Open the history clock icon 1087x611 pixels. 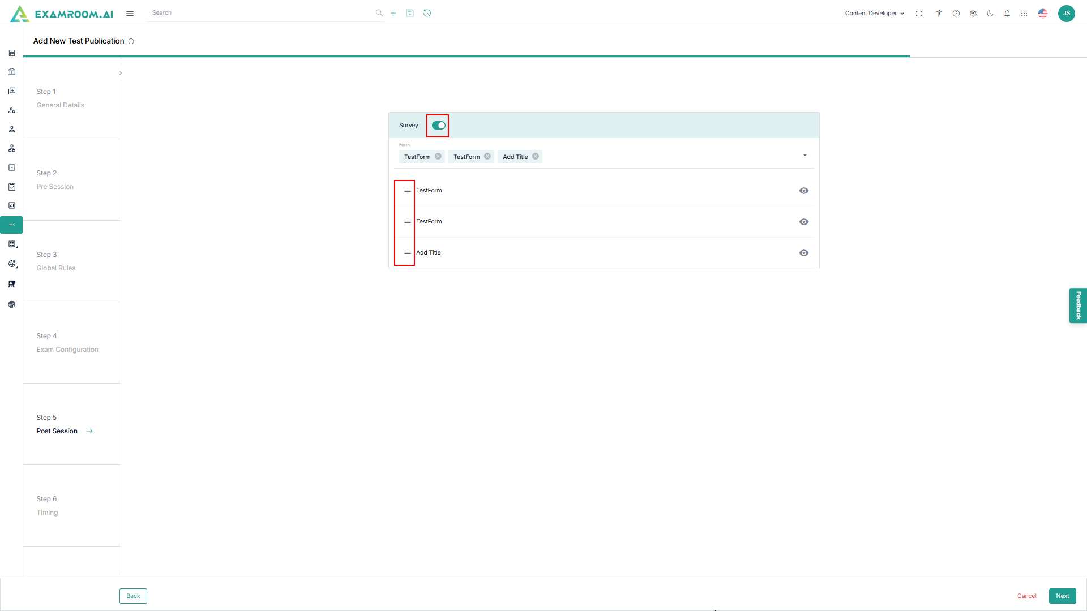(427, 13)
